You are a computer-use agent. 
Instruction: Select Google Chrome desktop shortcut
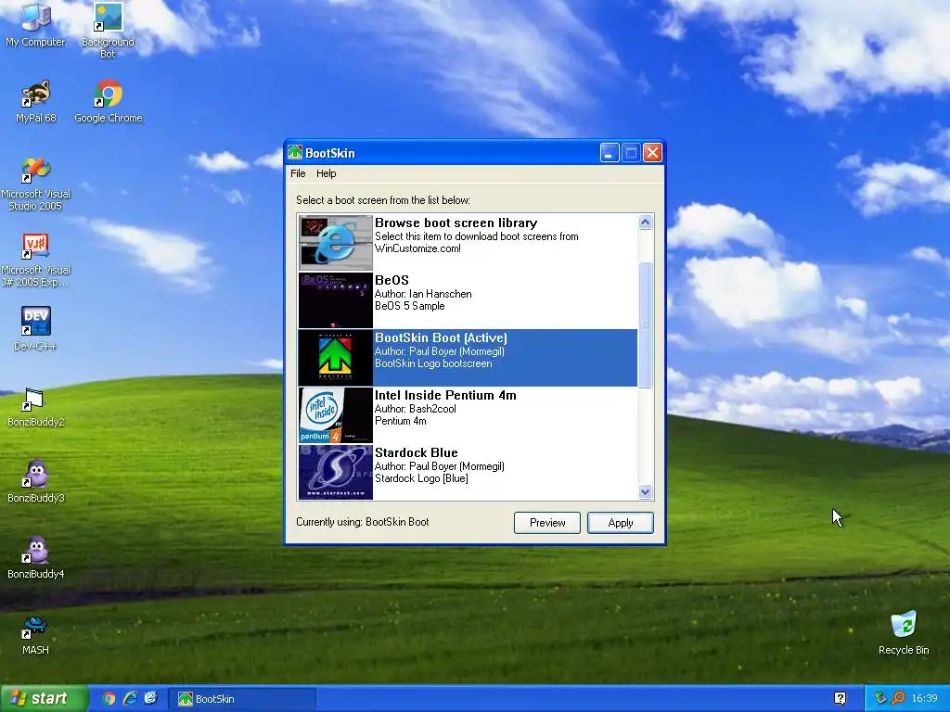109,101
